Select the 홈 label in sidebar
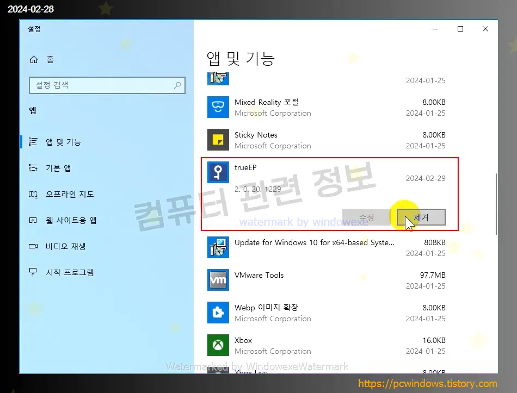Screen dimensions: 517x393 point(50,60)
